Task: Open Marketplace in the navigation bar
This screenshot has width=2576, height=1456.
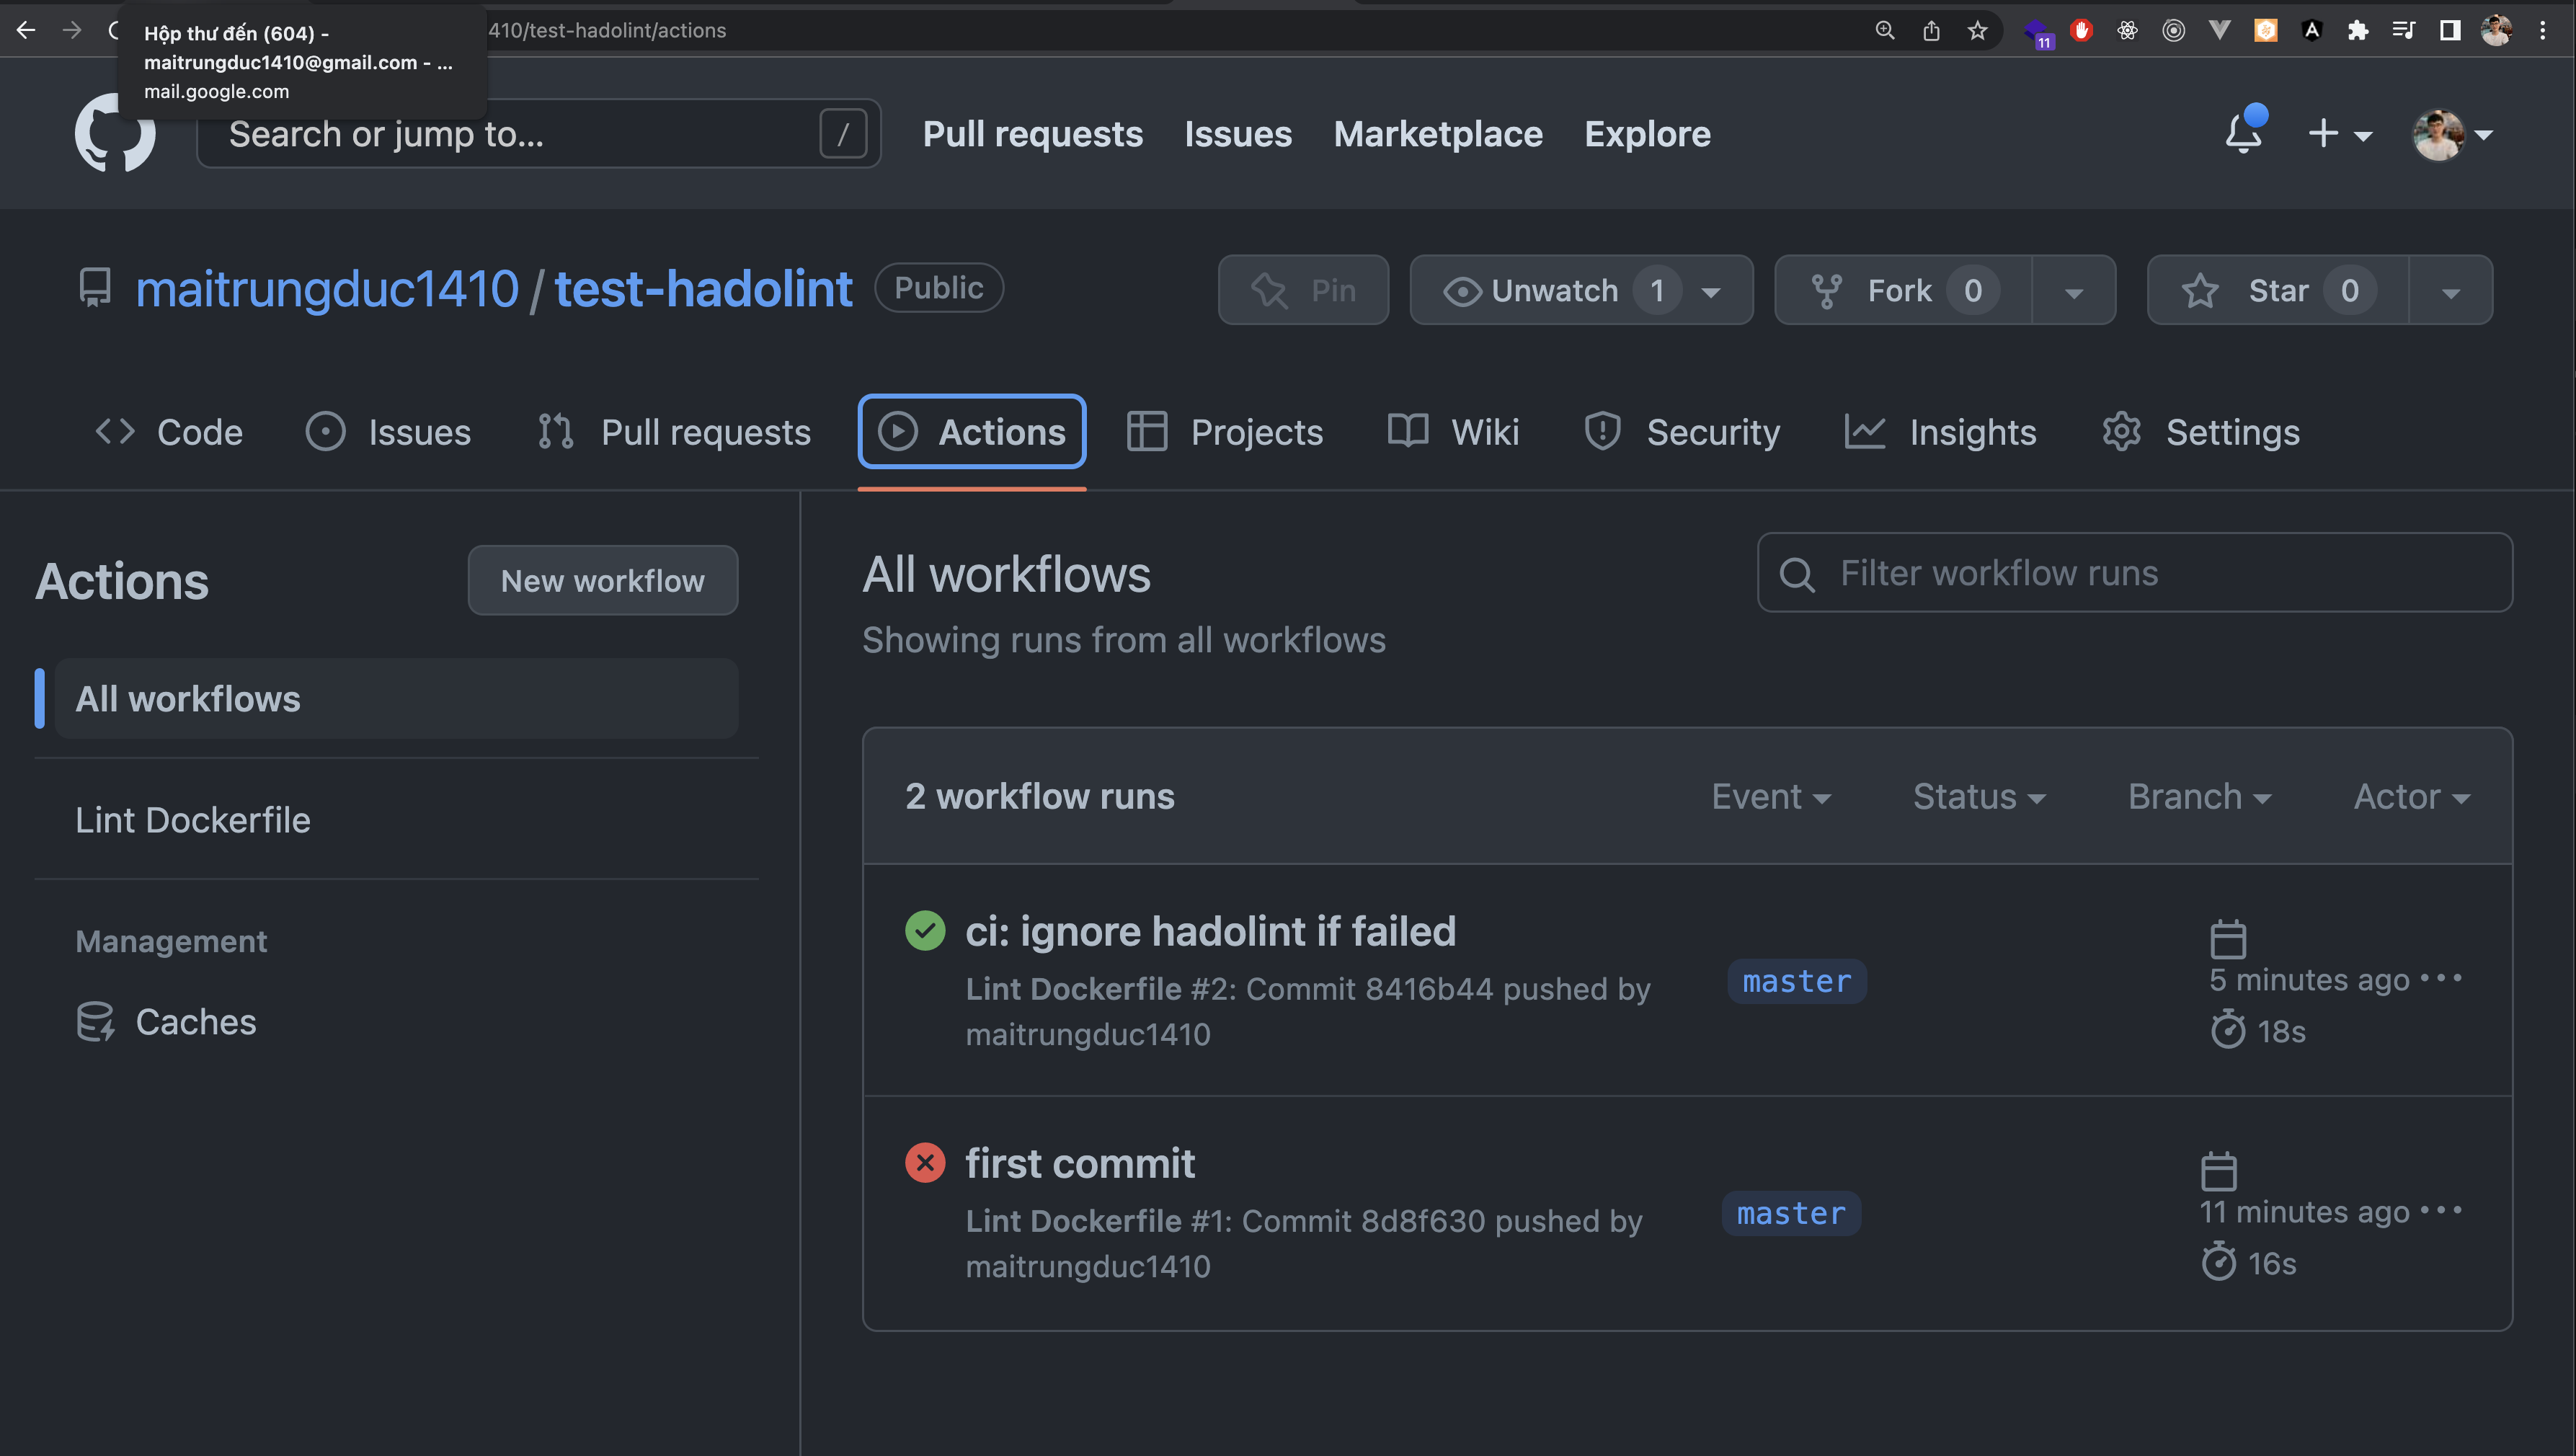Action: [1437, 133]
